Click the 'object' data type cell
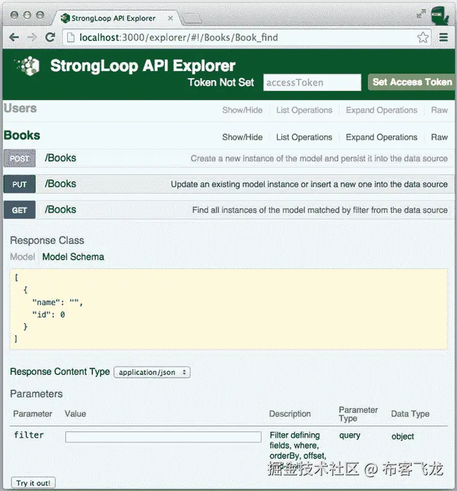Viewport: 457px width, 491px height. click(403, 437)
